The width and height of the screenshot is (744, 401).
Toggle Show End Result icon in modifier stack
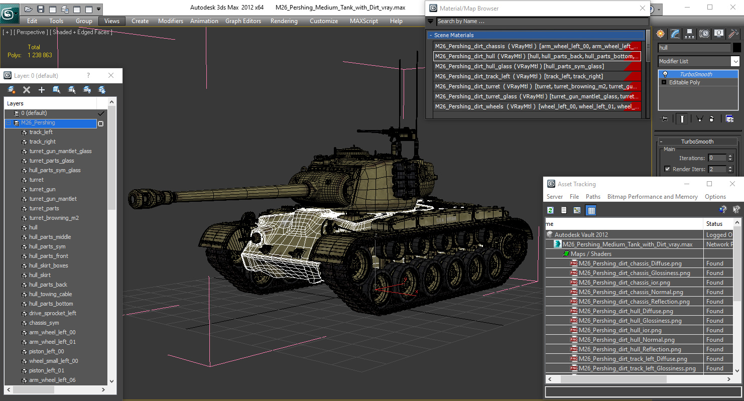pyautogui.click(x=682, y=119)
